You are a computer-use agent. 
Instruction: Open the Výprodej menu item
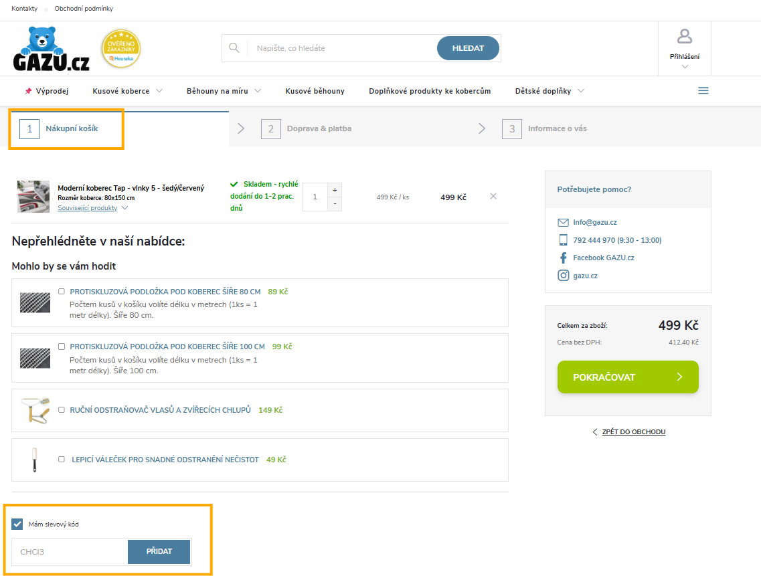pyautogui.click(x=46, y=91)
